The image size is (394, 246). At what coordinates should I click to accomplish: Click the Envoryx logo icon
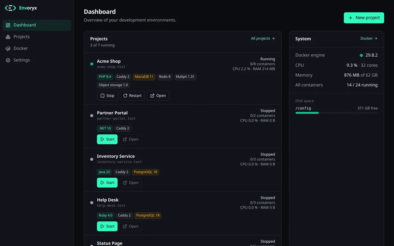click(10, 8)
